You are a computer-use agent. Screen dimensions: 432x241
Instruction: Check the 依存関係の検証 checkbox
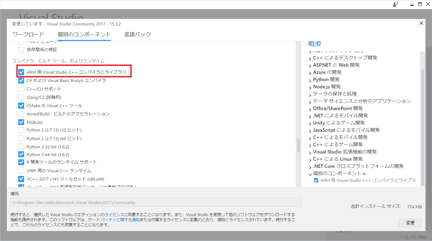(21, 50)
